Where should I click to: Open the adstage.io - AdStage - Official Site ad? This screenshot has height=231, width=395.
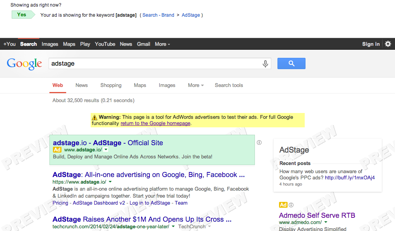[108, 143]
